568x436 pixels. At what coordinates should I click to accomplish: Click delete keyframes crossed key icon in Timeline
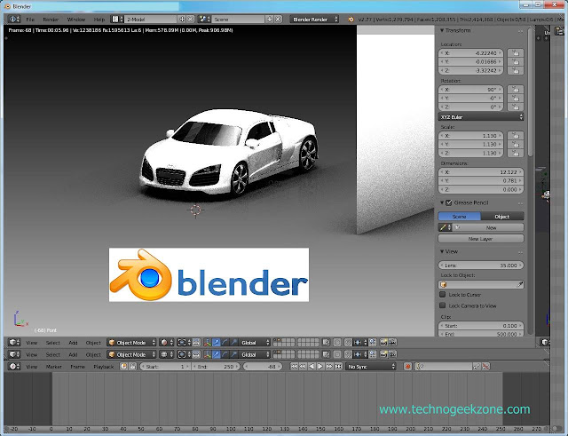[x=485, y=367]
